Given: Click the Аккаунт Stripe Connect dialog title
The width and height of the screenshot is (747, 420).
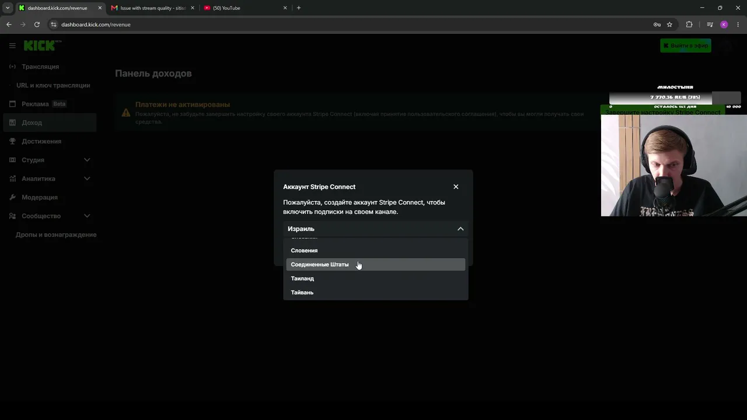Looking at the screenshot, I should pos(319,187).
